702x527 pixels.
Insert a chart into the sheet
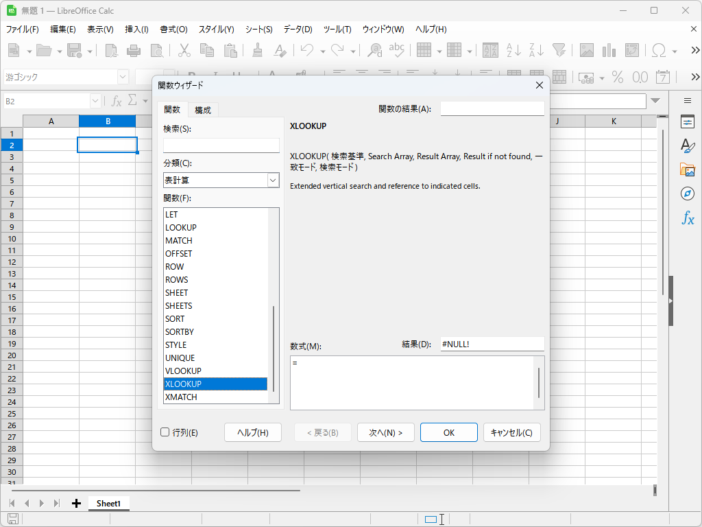pos(609,50)
